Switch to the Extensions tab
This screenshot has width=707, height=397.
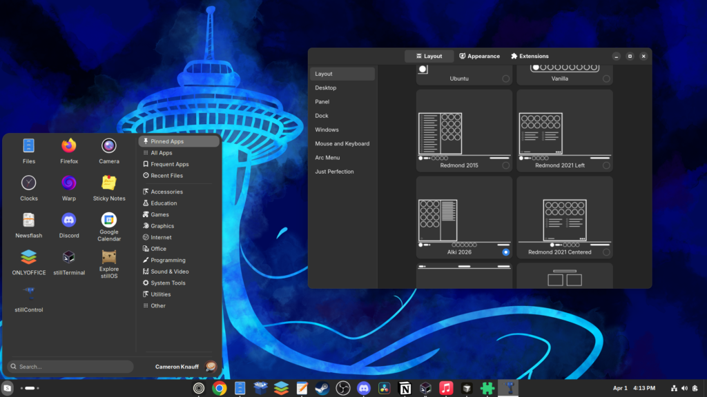click(530, 56)
